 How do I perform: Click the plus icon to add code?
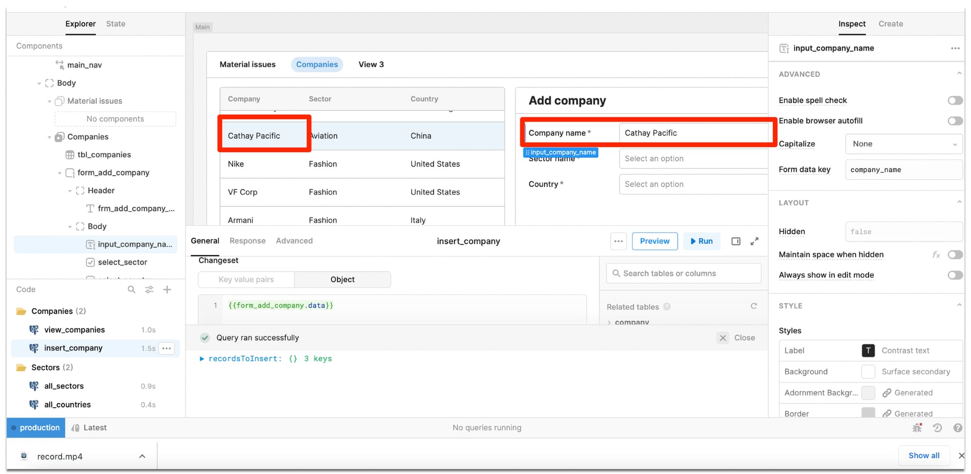pos(167,289)
